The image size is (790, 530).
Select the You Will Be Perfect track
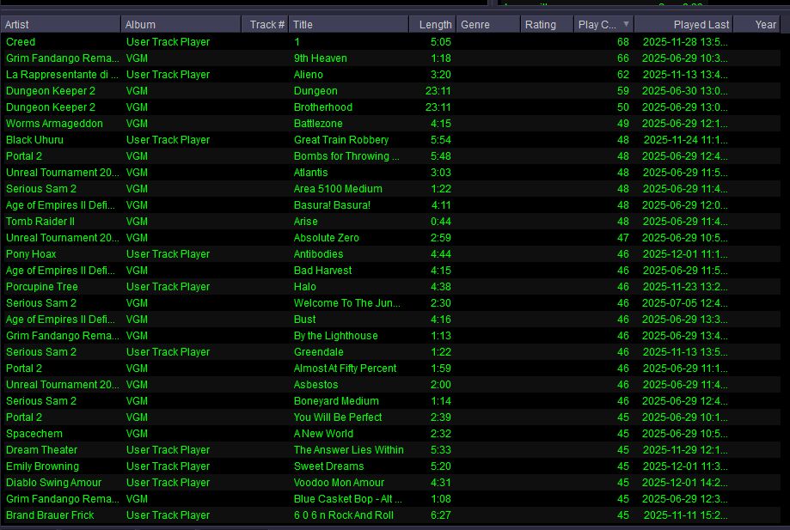[390, 417]
